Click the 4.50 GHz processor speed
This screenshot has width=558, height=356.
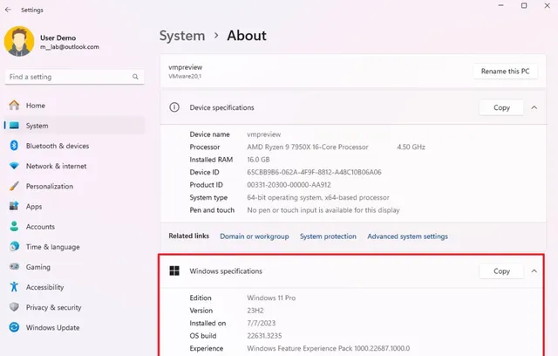(x=411, y=147)
